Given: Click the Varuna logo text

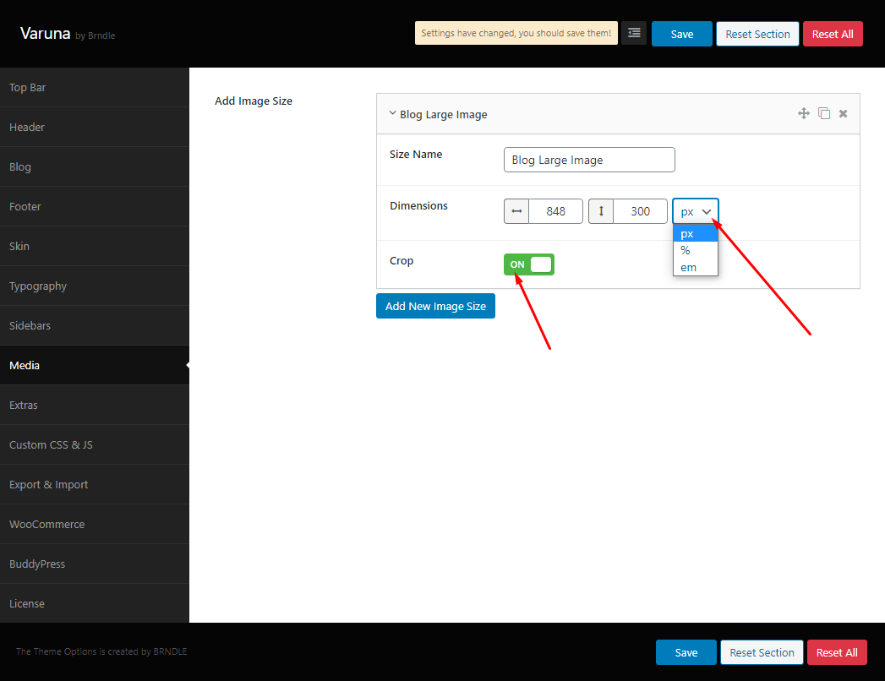Looking at the screenshot, I should tap(45, 33).
